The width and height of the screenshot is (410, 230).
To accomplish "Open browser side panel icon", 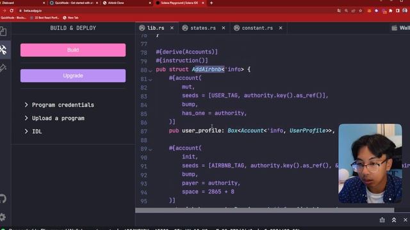I will click(x=398, y=11).
